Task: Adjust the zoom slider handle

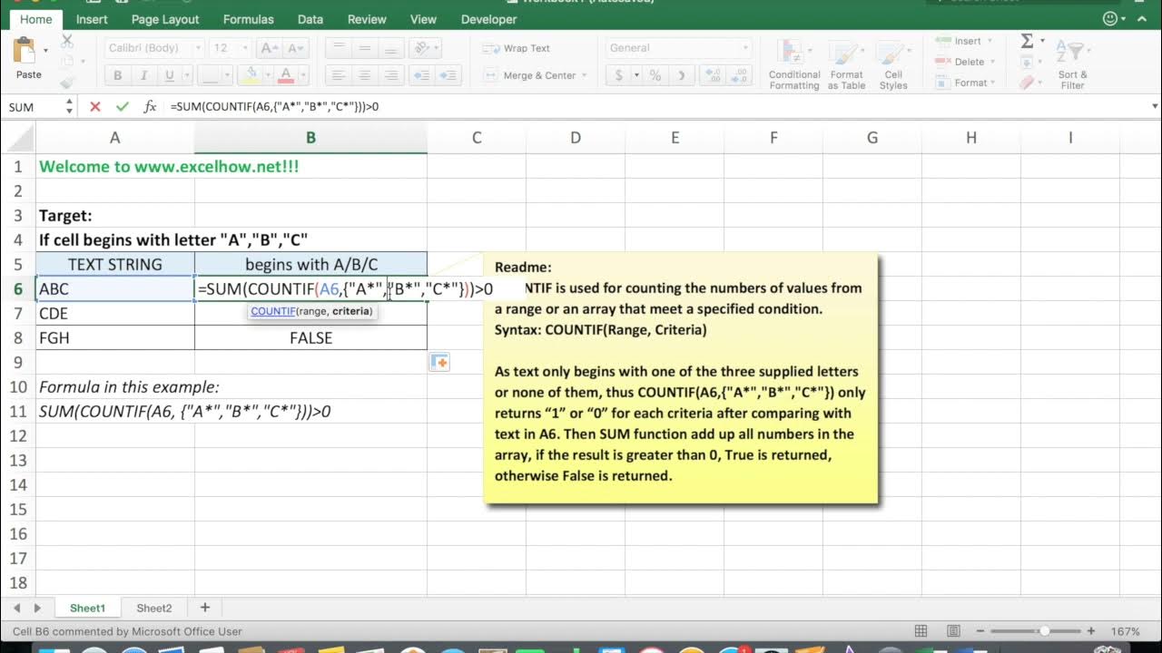Action: (x=1045, y=631)
